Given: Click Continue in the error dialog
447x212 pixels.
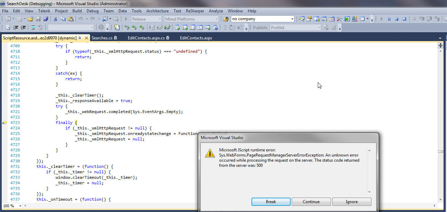Looking at the screenshot, I should coord(311,202).
